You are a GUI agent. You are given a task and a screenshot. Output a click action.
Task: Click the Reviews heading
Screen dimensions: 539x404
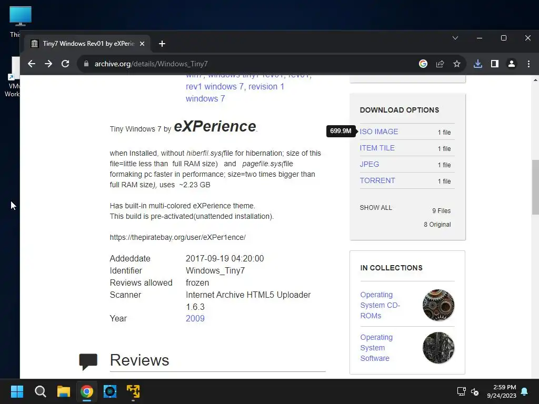pyautogui.click(x=139, y=360)
